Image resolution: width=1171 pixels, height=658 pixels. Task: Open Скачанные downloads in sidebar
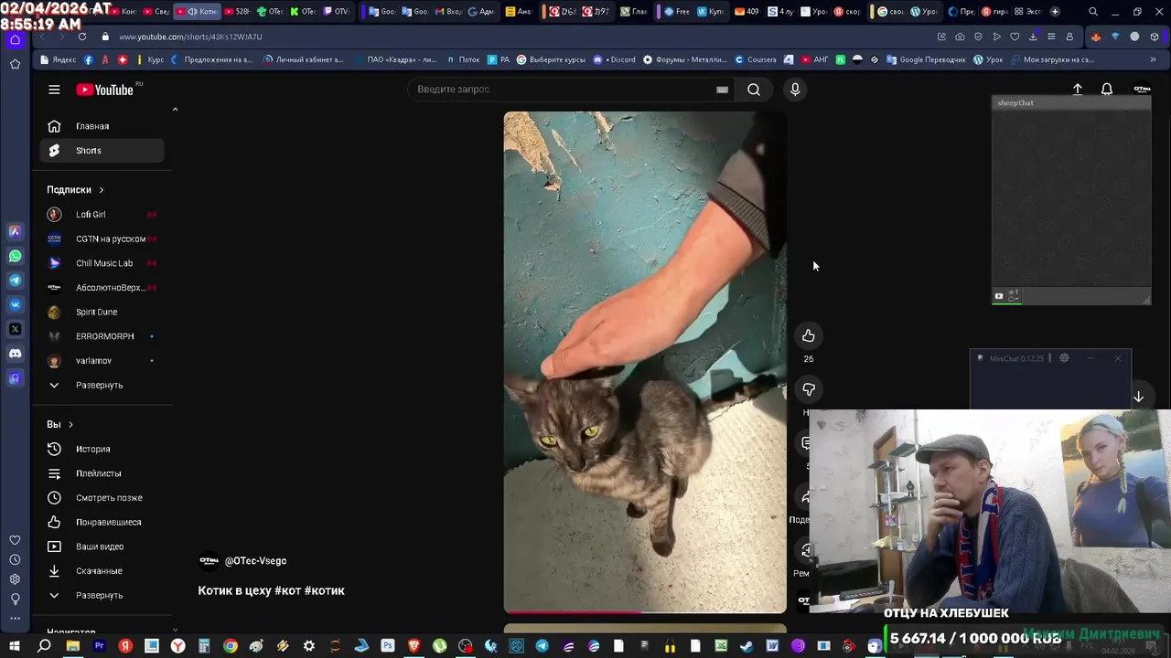pos(102,571)
